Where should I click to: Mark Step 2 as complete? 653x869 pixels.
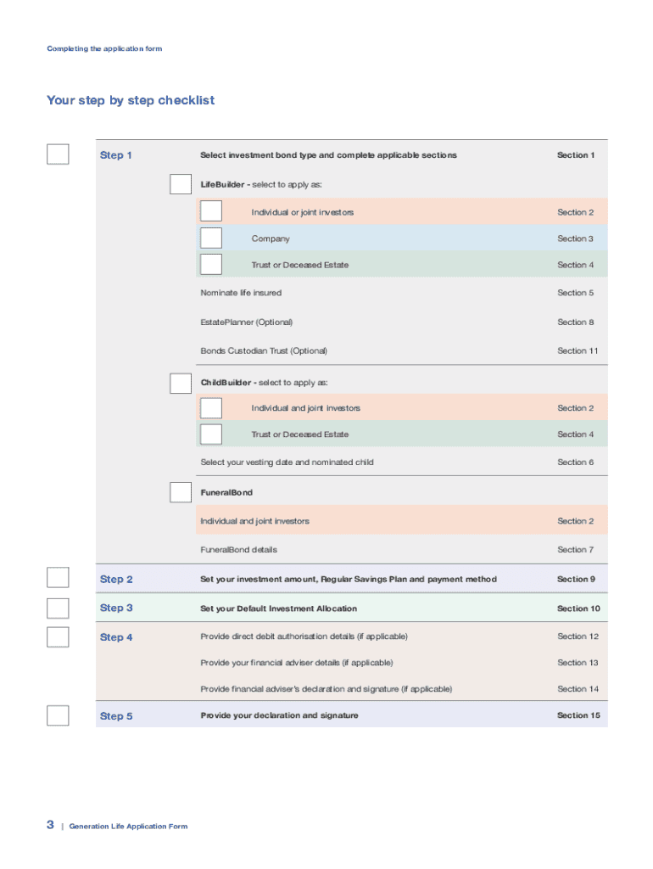tap(58, 579)
